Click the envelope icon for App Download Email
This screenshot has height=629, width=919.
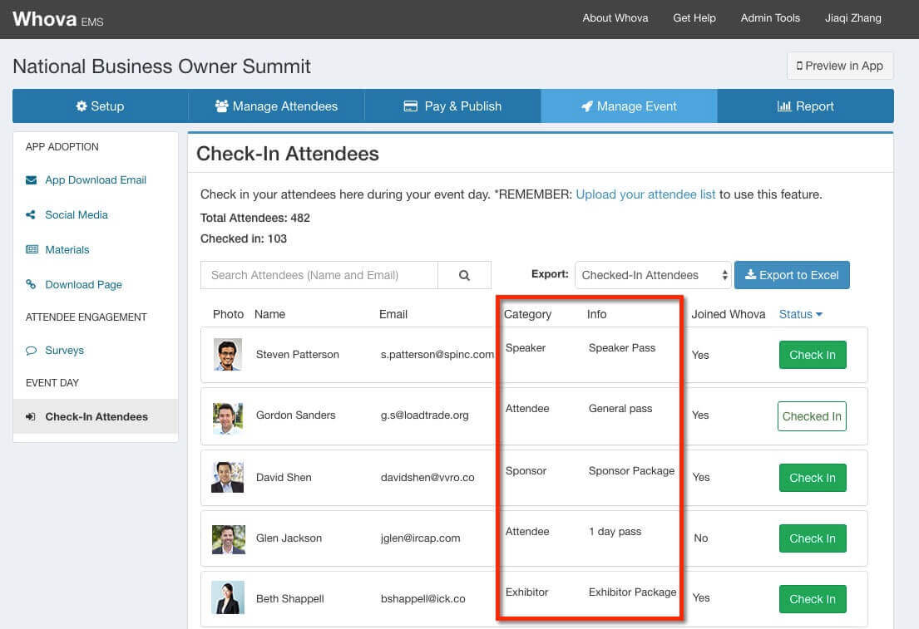coord(32,180)
